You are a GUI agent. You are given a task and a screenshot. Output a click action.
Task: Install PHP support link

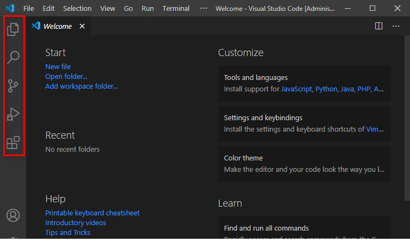point(364,89)
